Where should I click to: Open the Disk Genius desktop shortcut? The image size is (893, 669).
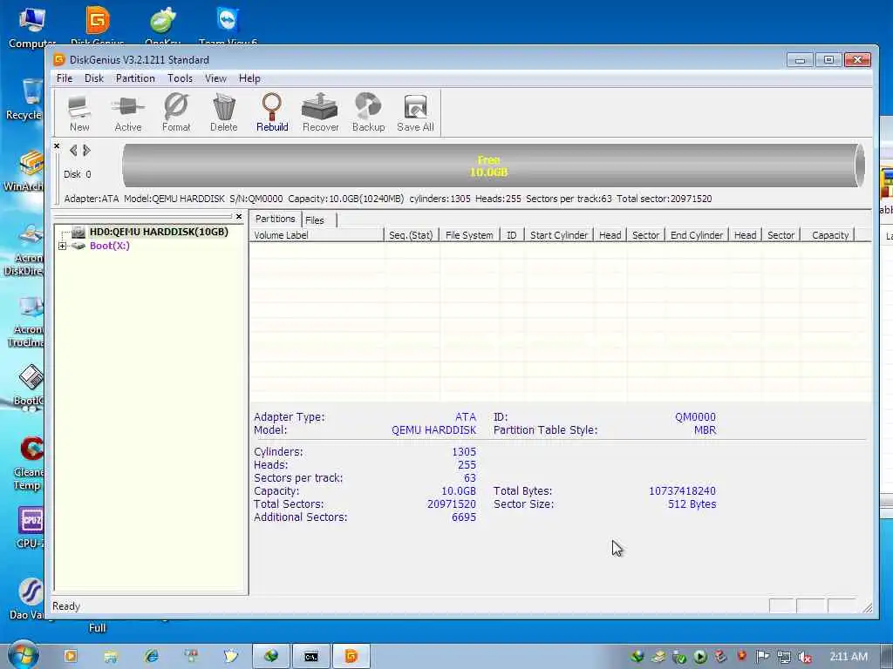(98, 22)
